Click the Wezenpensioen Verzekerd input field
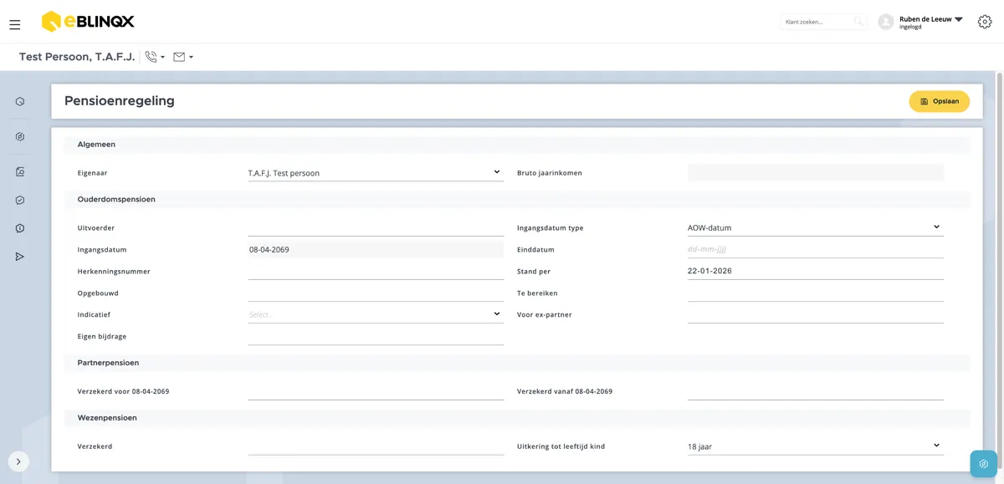The image size is (1004, 484). pyautogui.click(x=376, y=446)
